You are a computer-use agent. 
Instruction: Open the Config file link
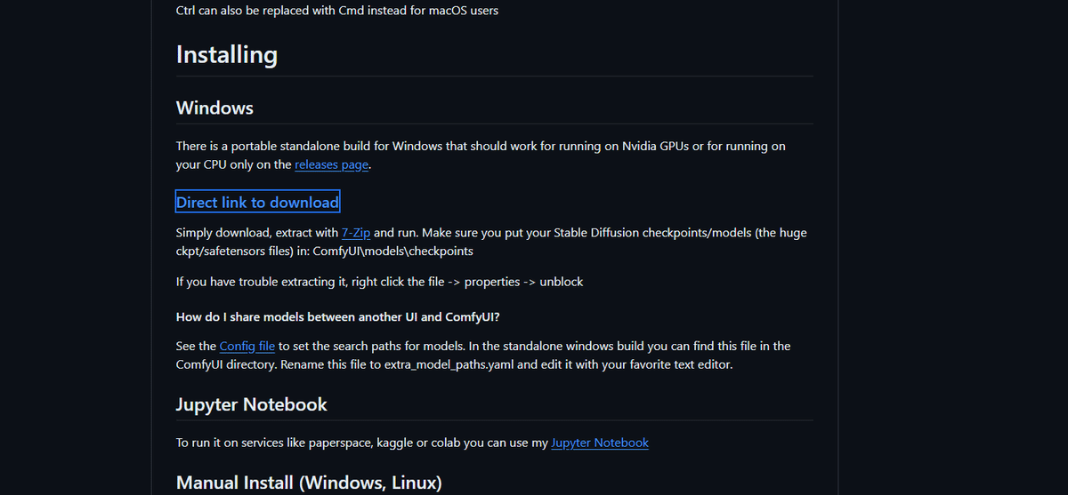pos(247,346)
